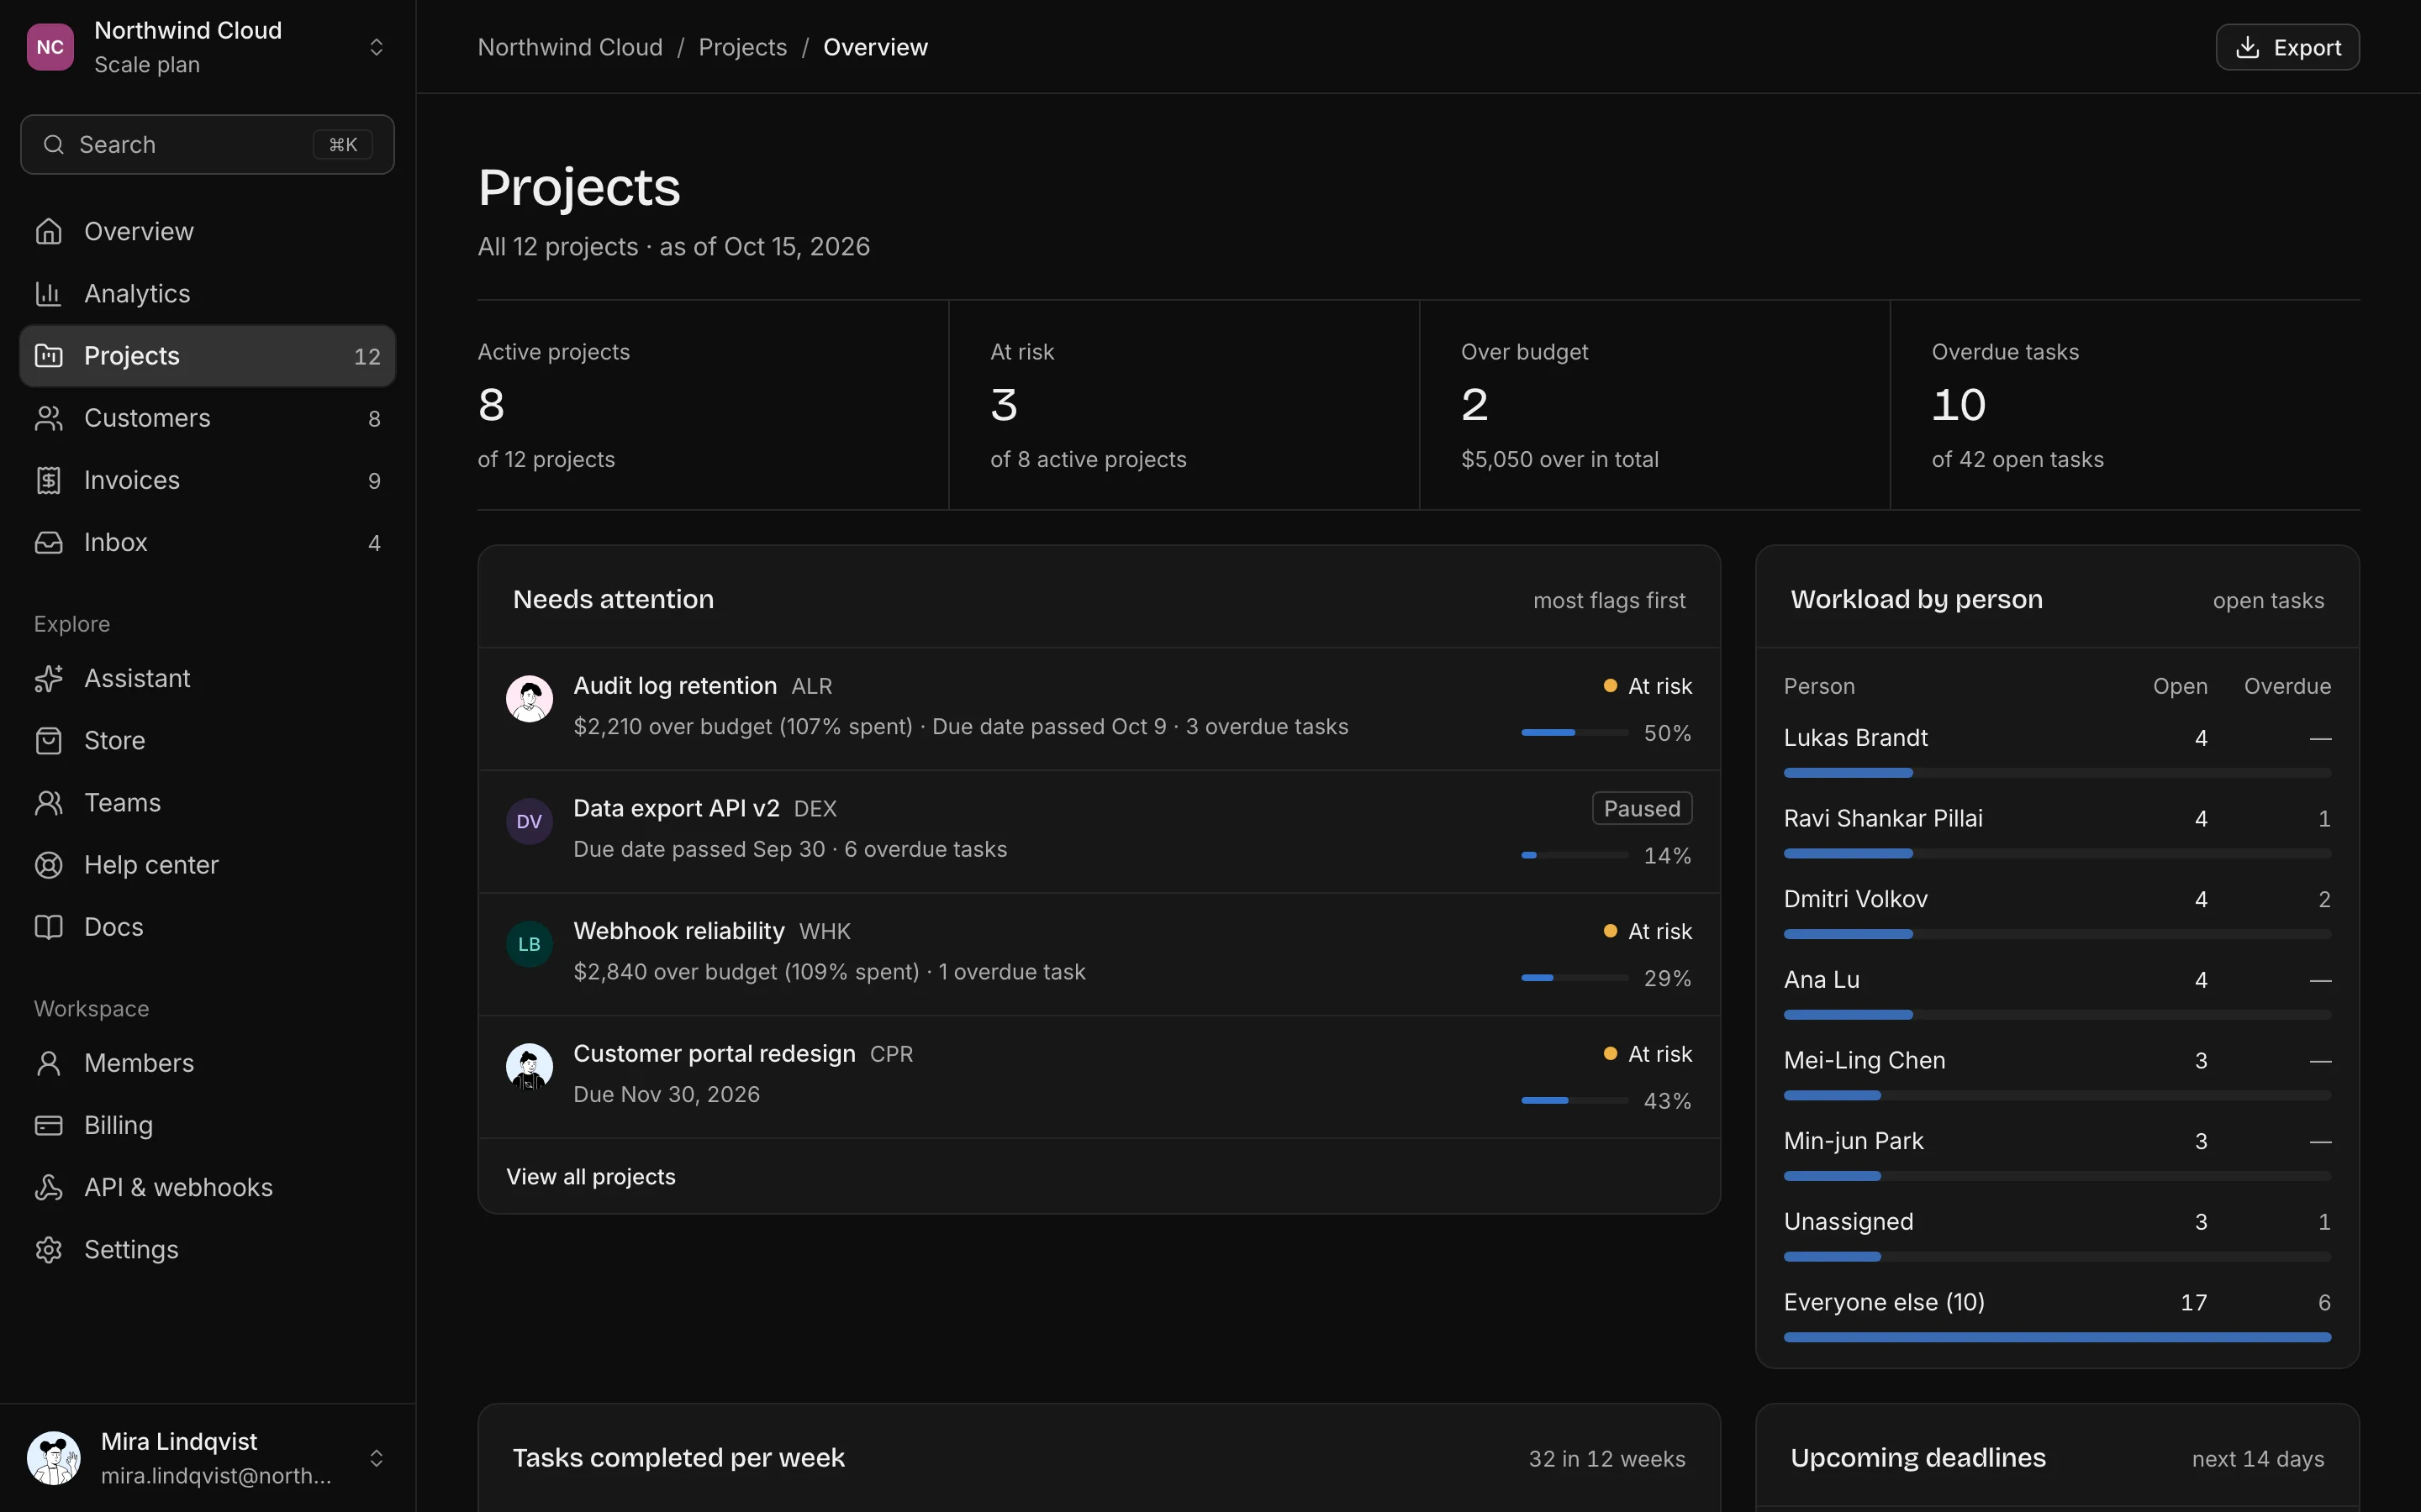Click the Audit log retention owner avatar
This screenshot has height=1512, width=2421.
(530, 698)
